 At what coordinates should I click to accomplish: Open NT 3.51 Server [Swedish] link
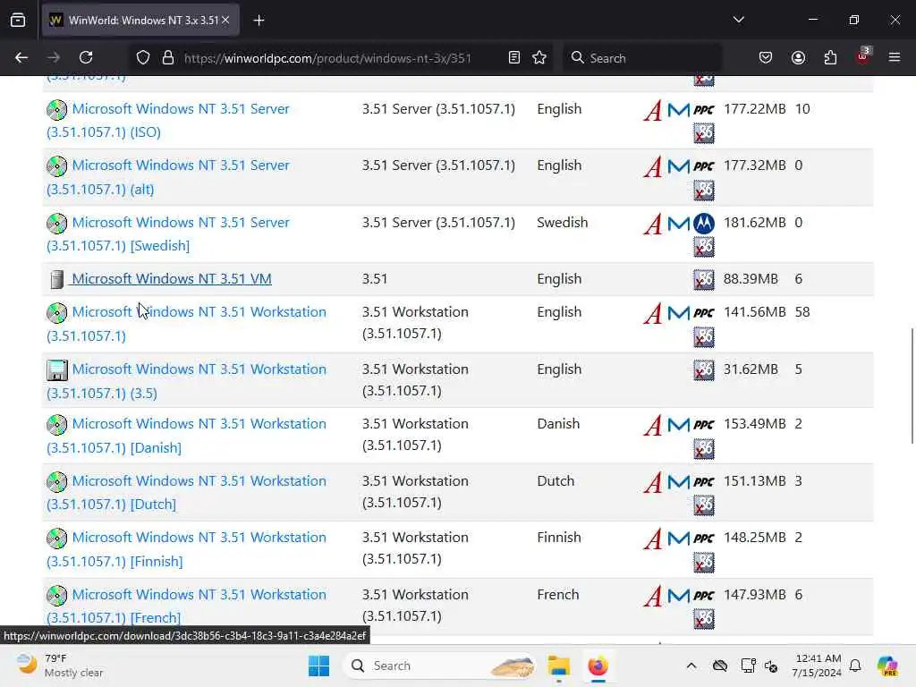pyautogui.click(x=167, y=233)
